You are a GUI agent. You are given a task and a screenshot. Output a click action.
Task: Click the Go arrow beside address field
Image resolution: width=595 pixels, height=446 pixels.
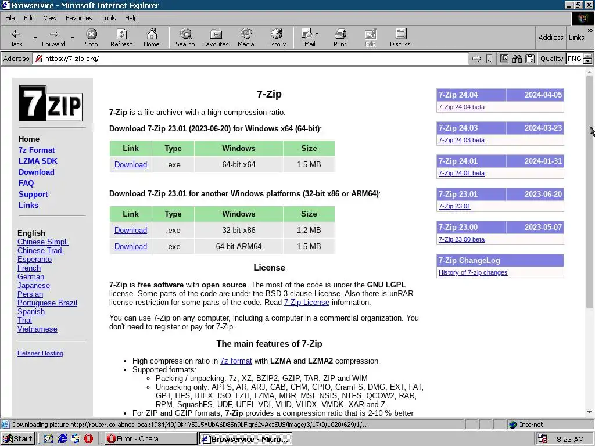pos(476,59)
